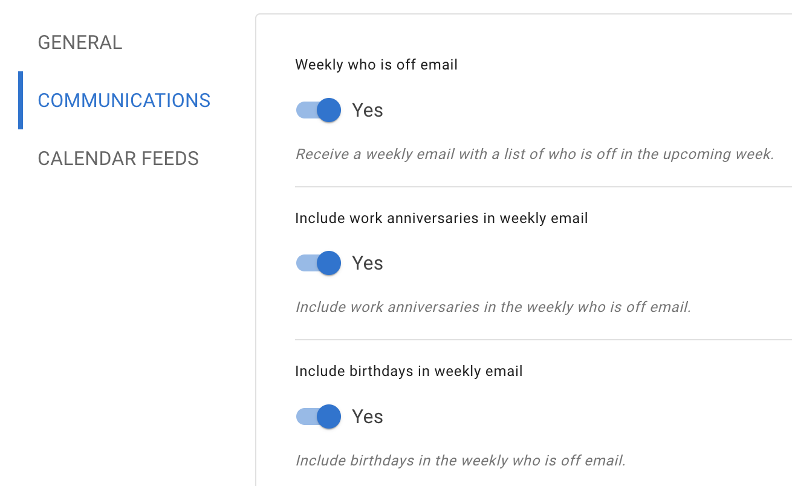The image size is (792, 486).
Task: Click the Yes label for birthdays setting
Action: (368, 416)
